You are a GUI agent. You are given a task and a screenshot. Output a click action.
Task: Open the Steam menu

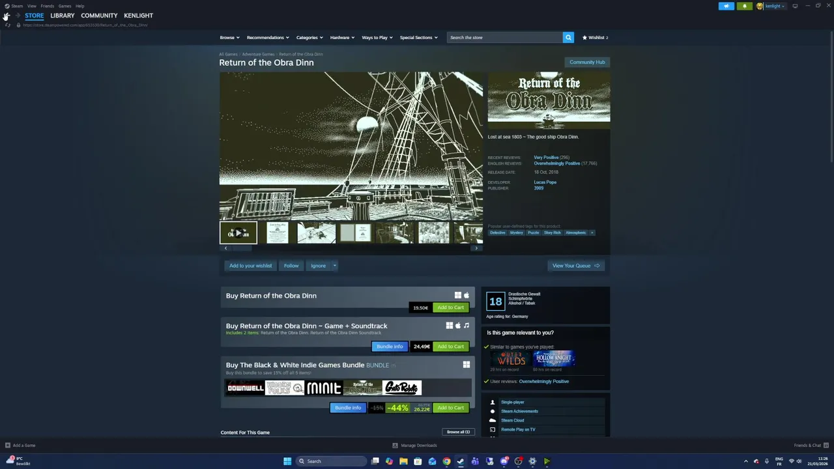click(14, 6)
